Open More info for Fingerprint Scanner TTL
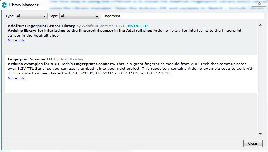 pyautogui.click(x=17, y=78)
